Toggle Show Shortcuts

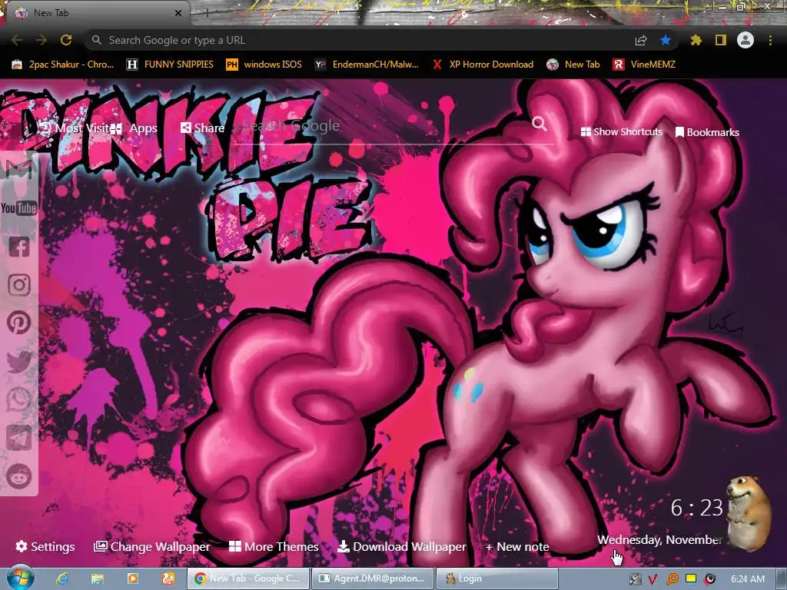click(x=621, y=132)
